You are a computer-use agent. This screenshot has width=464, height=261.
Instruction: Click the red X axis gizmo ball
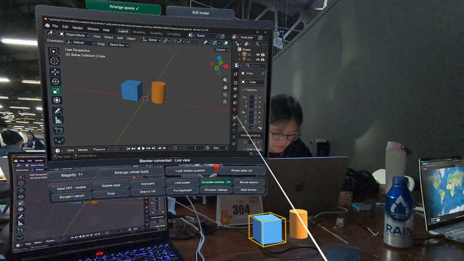(x=226, y=66)
